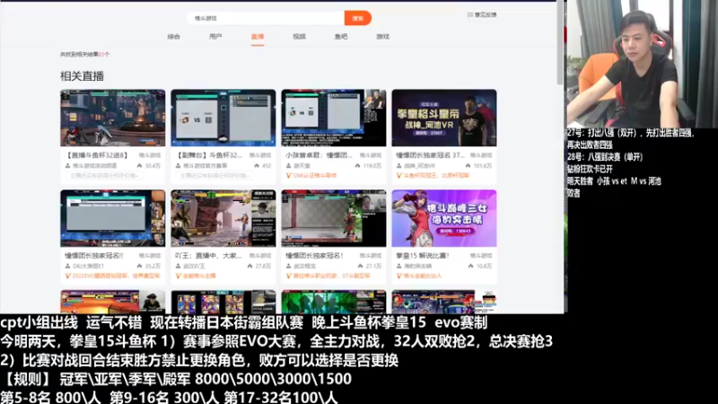Click the flame icon next to 119.0万
The width and height of the screenshot is (718, 404).
[x=357, y=166]
